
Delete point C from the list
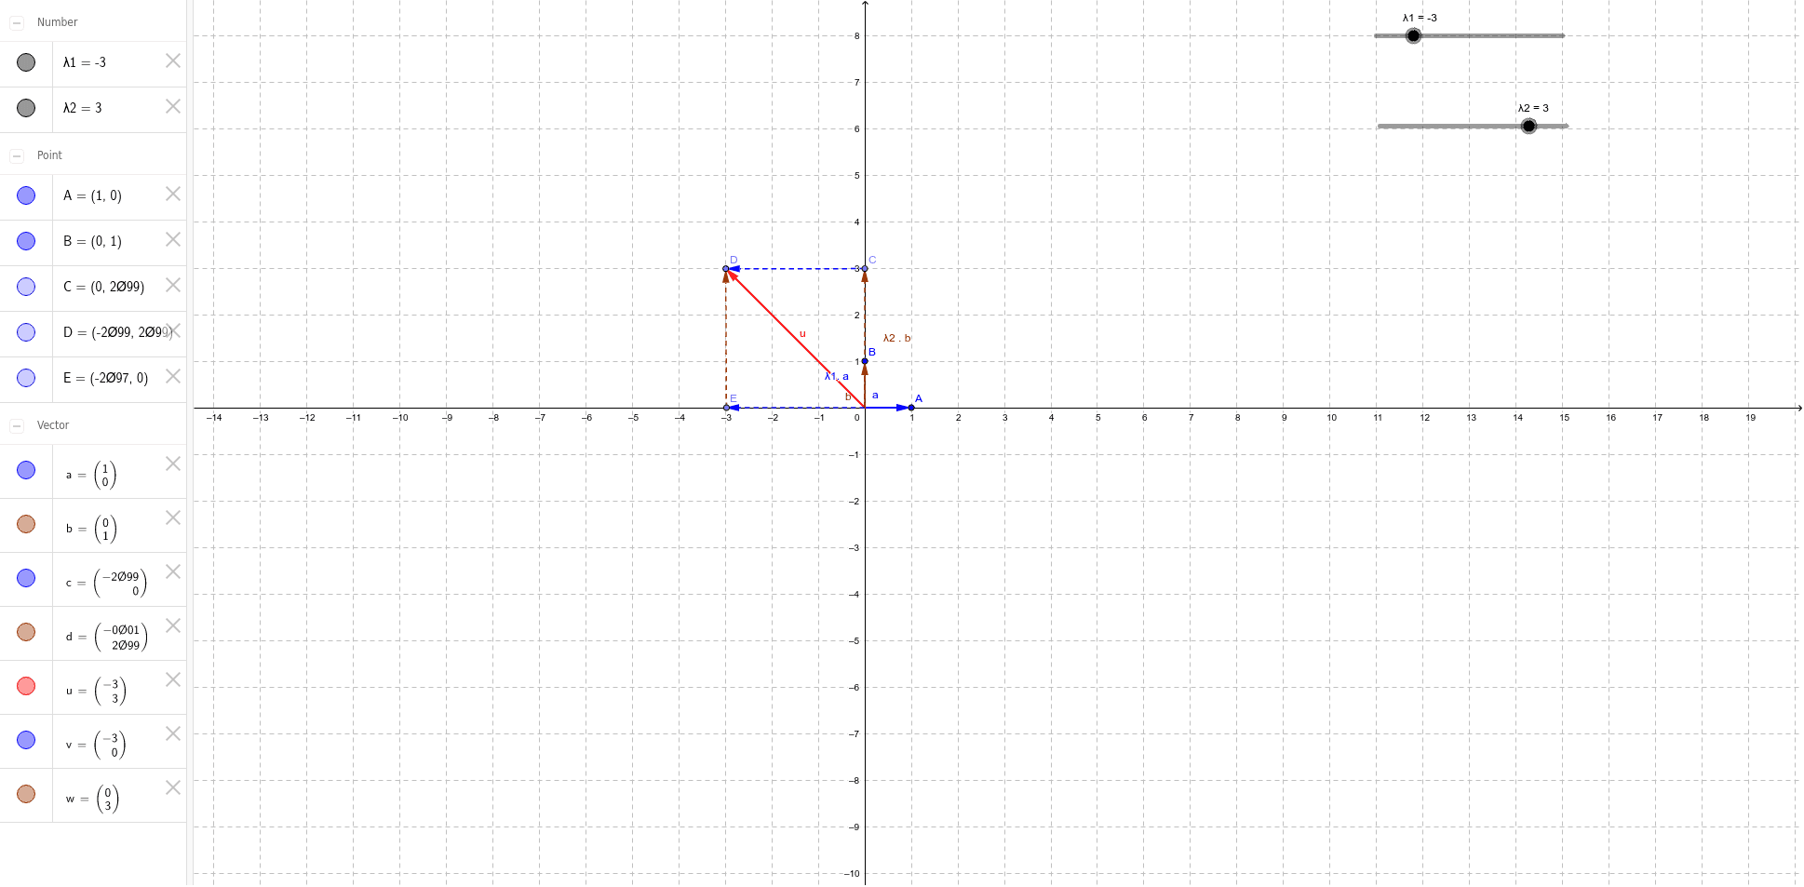[173, 285]
